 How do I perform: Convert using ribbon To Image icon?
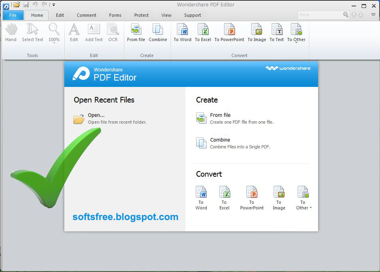tap(257, 33)
